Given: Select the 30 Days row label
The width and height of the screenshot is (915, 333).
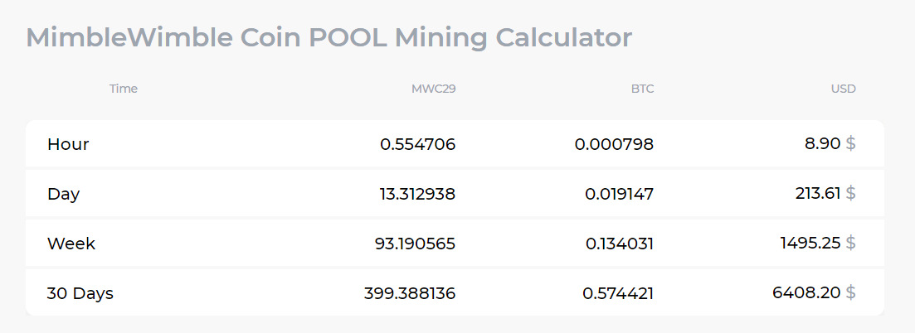Looking at the screenshot, I should point(80,293).
